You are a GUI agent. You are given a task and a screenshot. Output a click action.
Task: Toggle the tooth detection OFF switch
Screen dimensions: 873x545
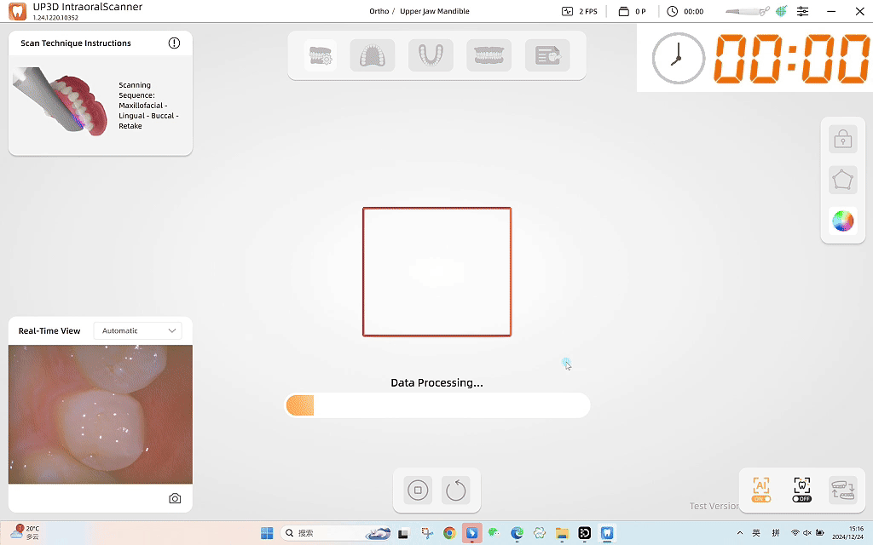pos(801,490)
